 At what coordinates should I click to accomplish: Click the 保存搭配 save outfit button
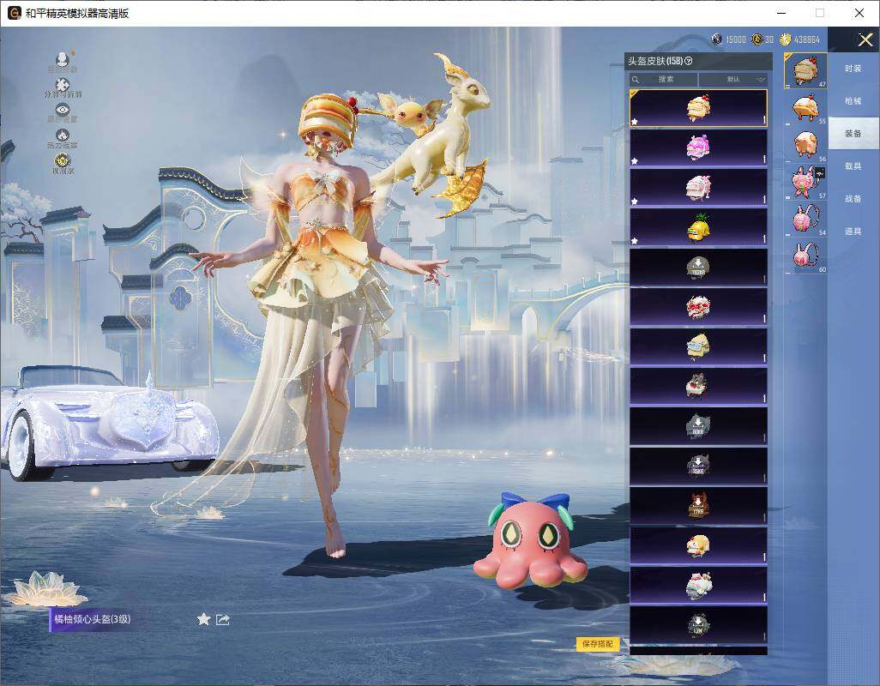[x=598, y=644]
